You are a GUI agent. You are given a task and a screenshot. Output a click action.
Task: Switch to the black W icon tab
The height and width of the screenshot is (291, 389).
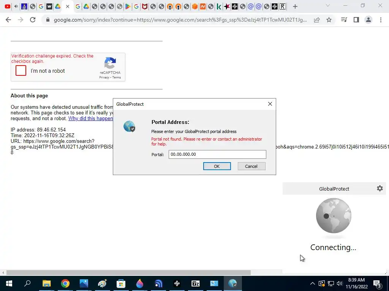[x=49, y=7]
